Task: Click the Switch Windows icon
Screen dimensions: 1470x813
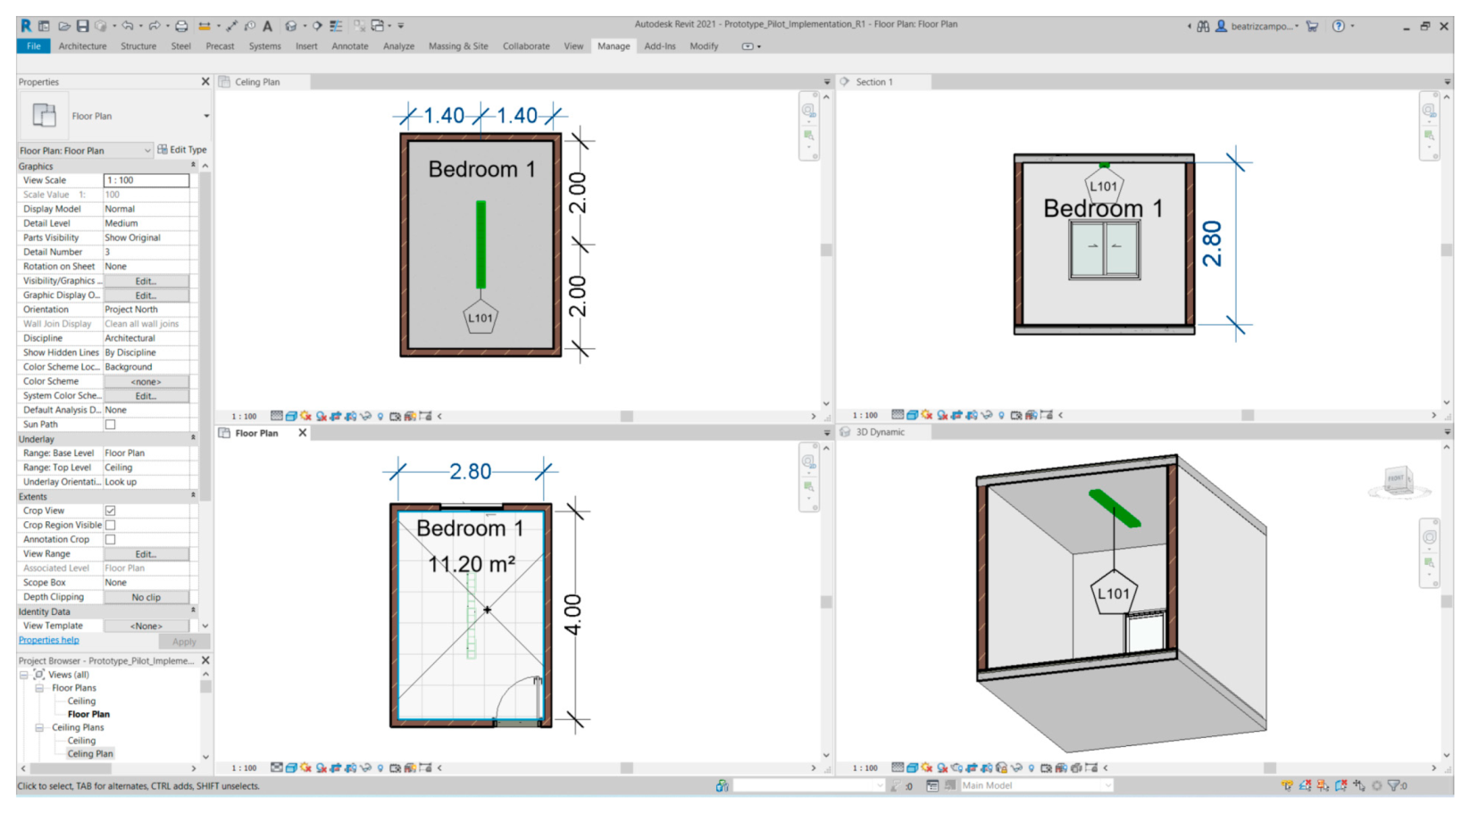Action: (x=378, y=26)
